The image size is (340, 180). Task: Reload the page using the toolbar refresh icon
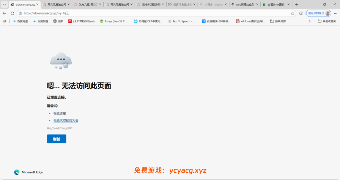(13, 13)
